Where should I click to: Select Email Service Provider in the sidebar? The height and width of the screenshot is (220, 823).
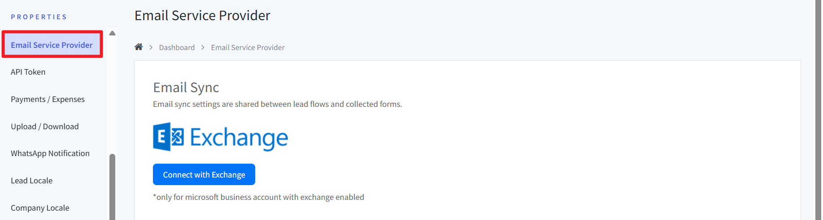point(52,45)
